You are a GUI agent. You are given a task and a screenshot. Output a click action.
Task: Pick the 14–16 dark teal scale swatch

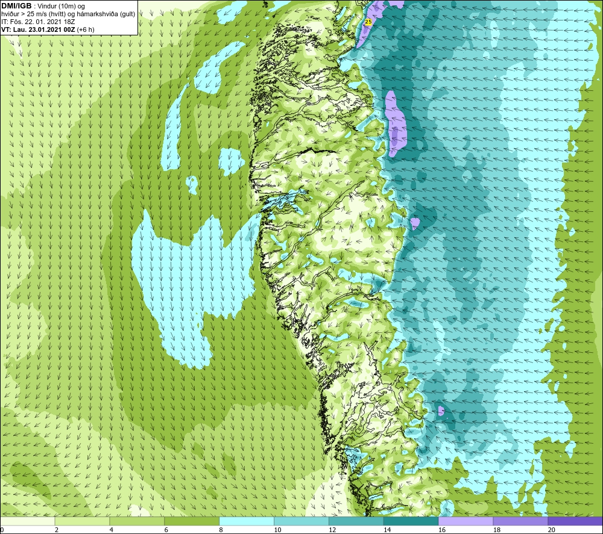tap(411, 521)
